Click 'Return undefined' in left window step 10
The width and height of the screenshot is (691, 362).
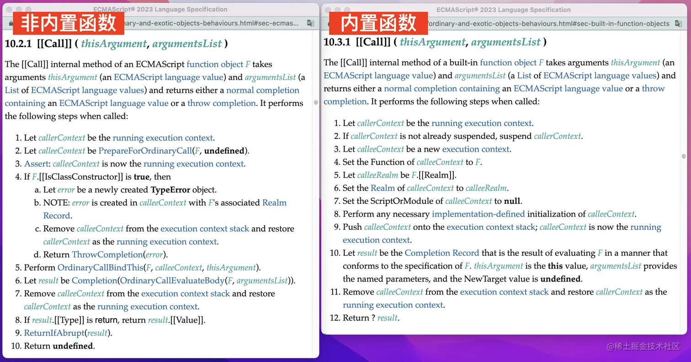pyautogui.click(x=59, y=346)
